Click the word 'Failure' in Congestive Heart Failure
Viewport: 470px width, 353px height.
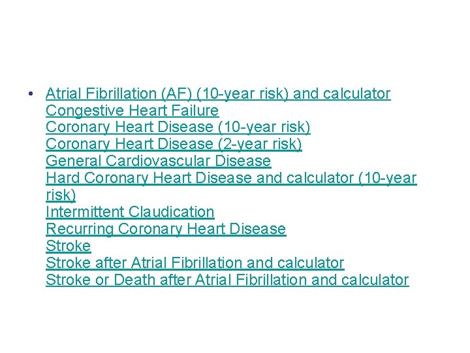pos(195,110)
